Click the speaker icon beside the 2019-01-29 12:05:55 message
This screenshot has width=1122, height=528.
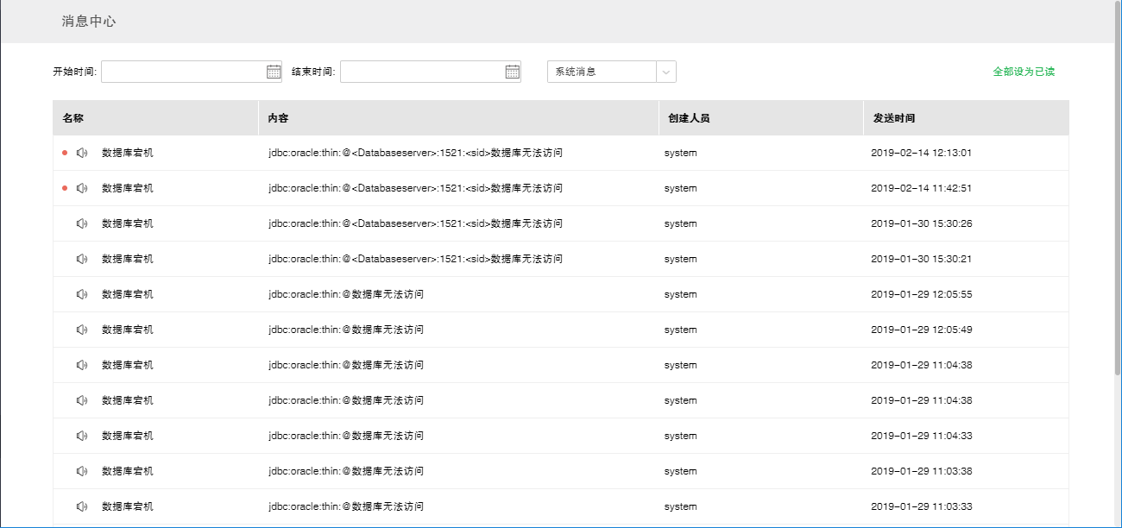82,293
